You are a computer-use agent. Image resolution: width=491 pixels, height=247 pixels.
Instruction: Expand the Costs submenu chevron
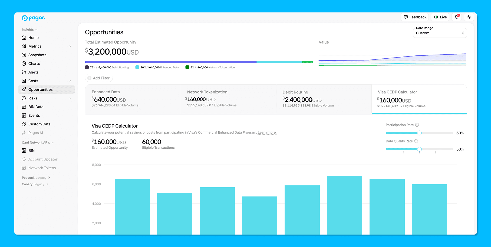(70, 81)
